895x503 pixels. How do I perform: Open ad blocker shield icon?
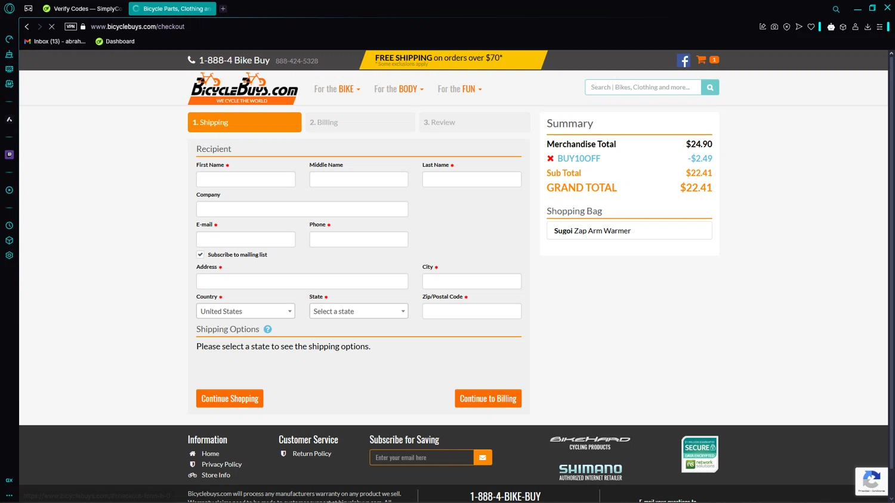point(786,27)
